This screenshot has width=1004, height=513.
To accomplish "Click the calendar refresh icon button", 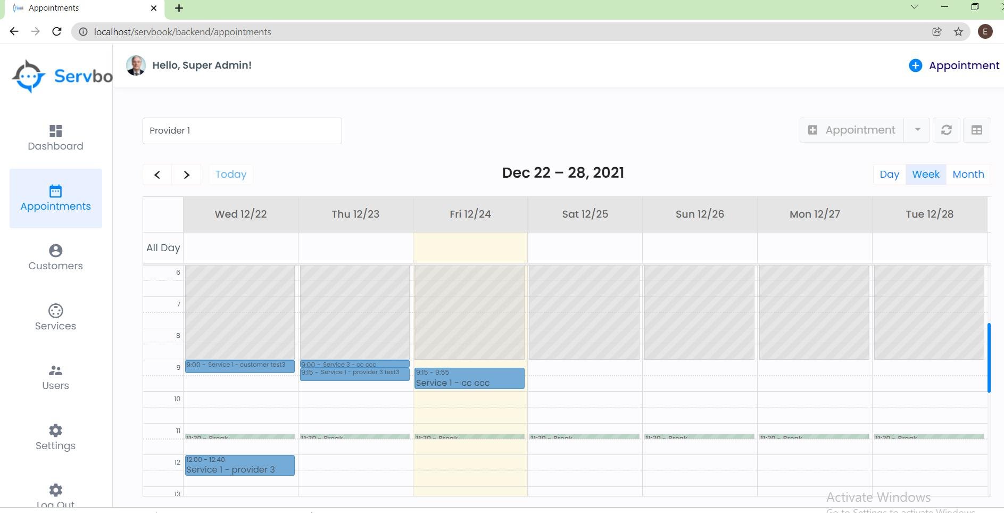I will click(946, 130).
